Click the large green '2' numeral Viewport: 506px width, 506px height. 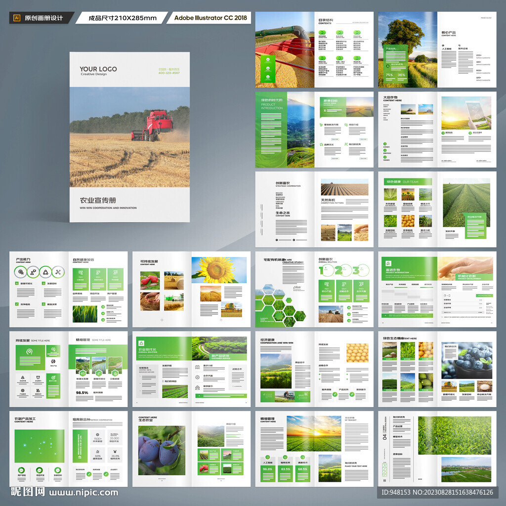338,270
